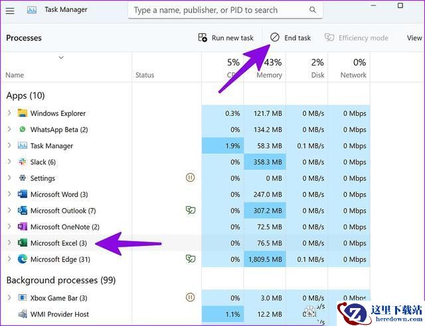
Task: Open the View menu
Action: coord(414,38)
